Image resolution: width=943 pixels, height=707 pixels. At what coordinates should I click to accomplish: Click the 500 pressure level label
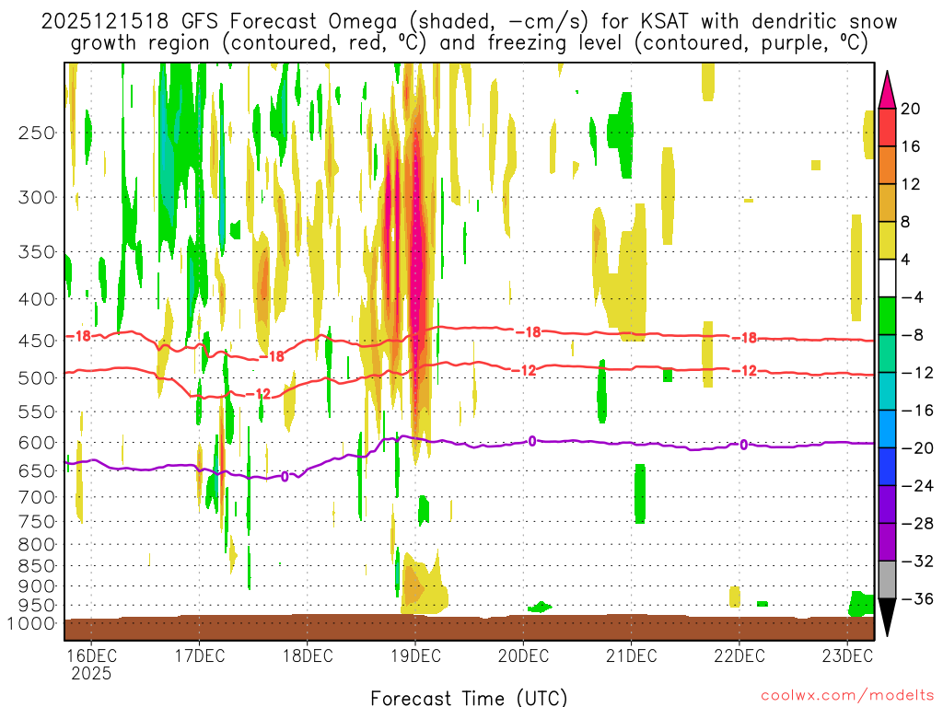[x=37, y=378]
